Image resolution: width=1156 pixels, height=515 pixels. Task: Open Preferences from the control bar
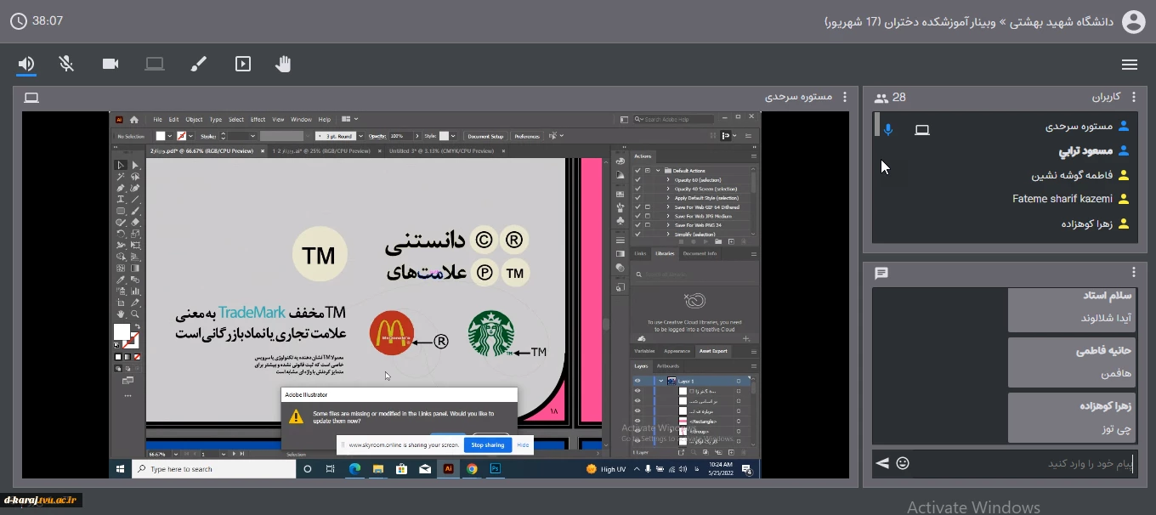coord(527,136)
